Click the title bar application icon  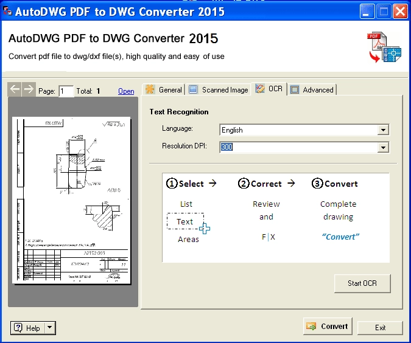(x=7, y=12)
